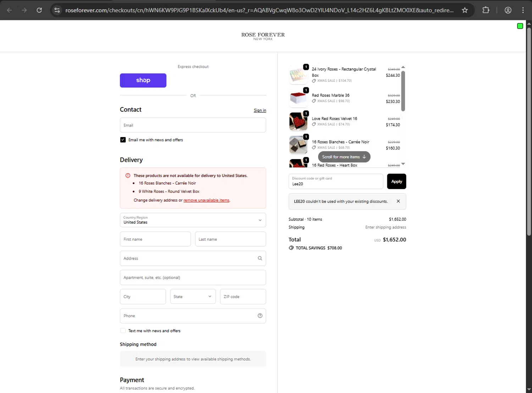
Task: Click the 'Subtotal · 10 items' label
Action: click(305, 219)
